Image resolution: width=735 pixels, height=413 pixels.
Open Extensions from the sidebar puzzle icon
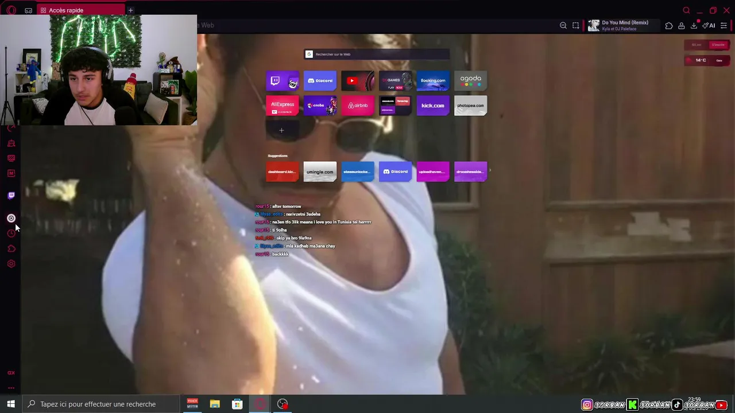11,248
